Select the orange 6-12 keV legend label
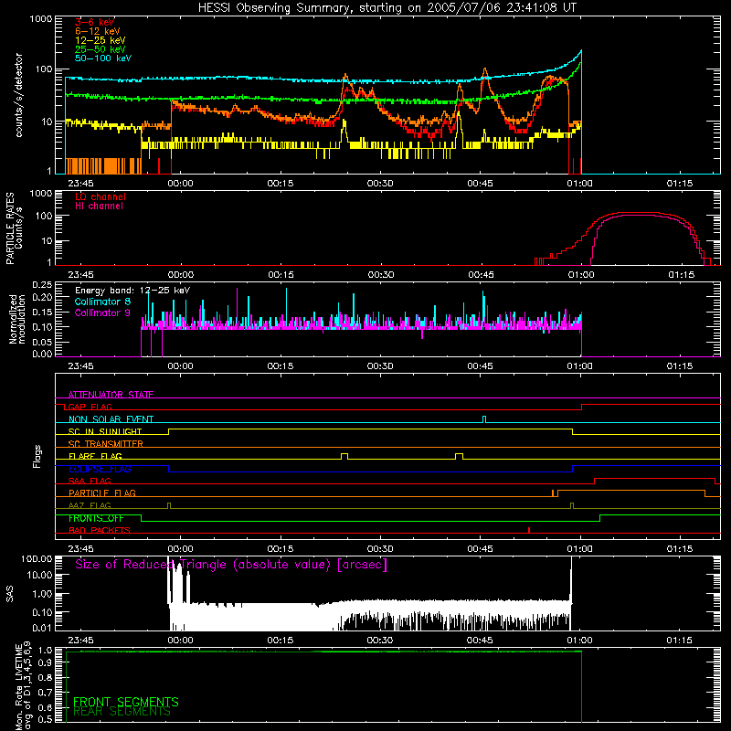The image size is (731, 731). [x=98, y=31]
